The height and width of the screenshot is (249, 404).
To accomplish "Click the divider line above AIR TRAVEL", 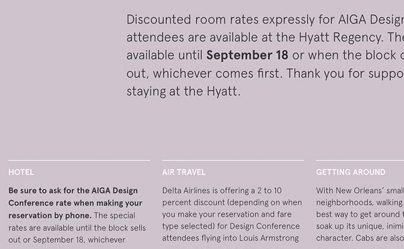I will tap(233, 160).
